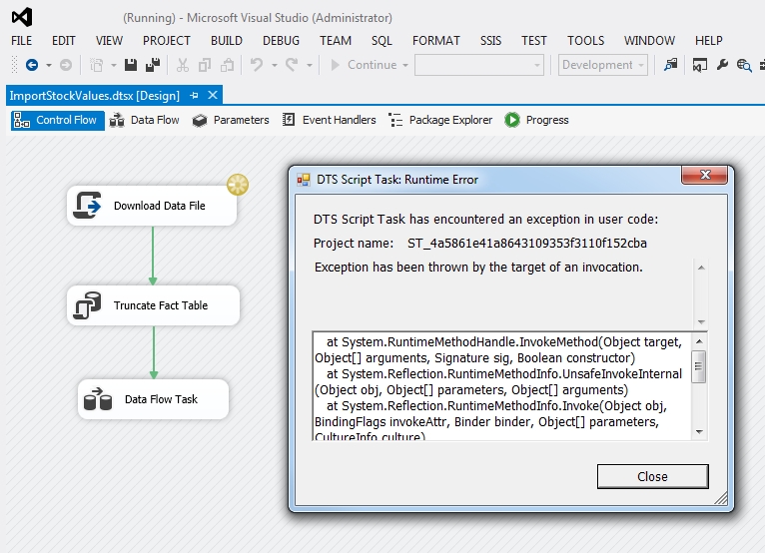This screenshot has height=553, width=765.
Task: Click the Save icon in toolbar
Action: pos(132,65)
